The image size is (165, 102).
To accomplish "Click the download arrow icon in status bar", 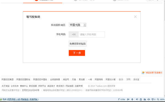I will pyautogui.click(x=132, y=99).
